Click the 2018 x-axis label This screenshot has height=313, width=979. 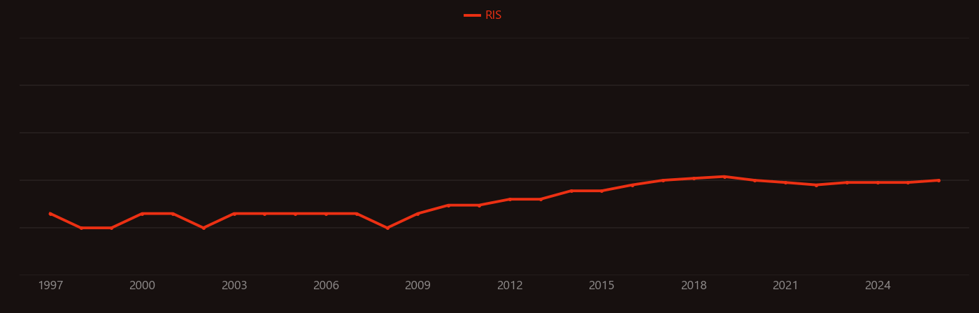point(694,286)
